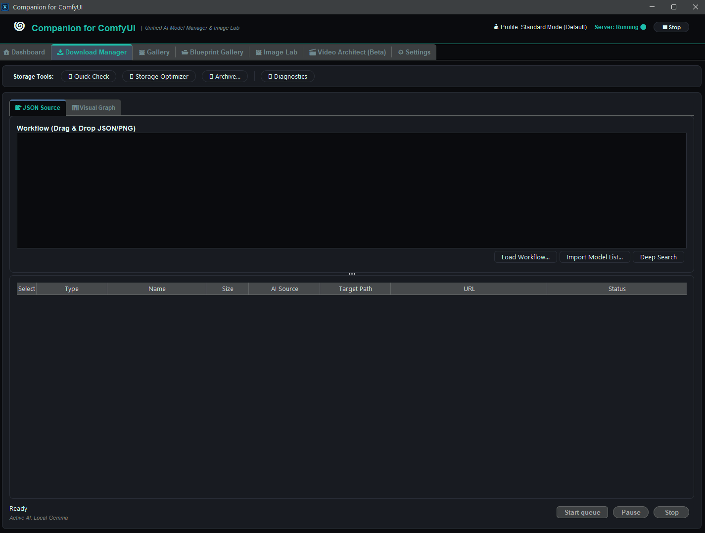This screenshot has width=705, height=533.
Task: Close the Companion for ComfyUI window
Action: click(x=695, y=7)
